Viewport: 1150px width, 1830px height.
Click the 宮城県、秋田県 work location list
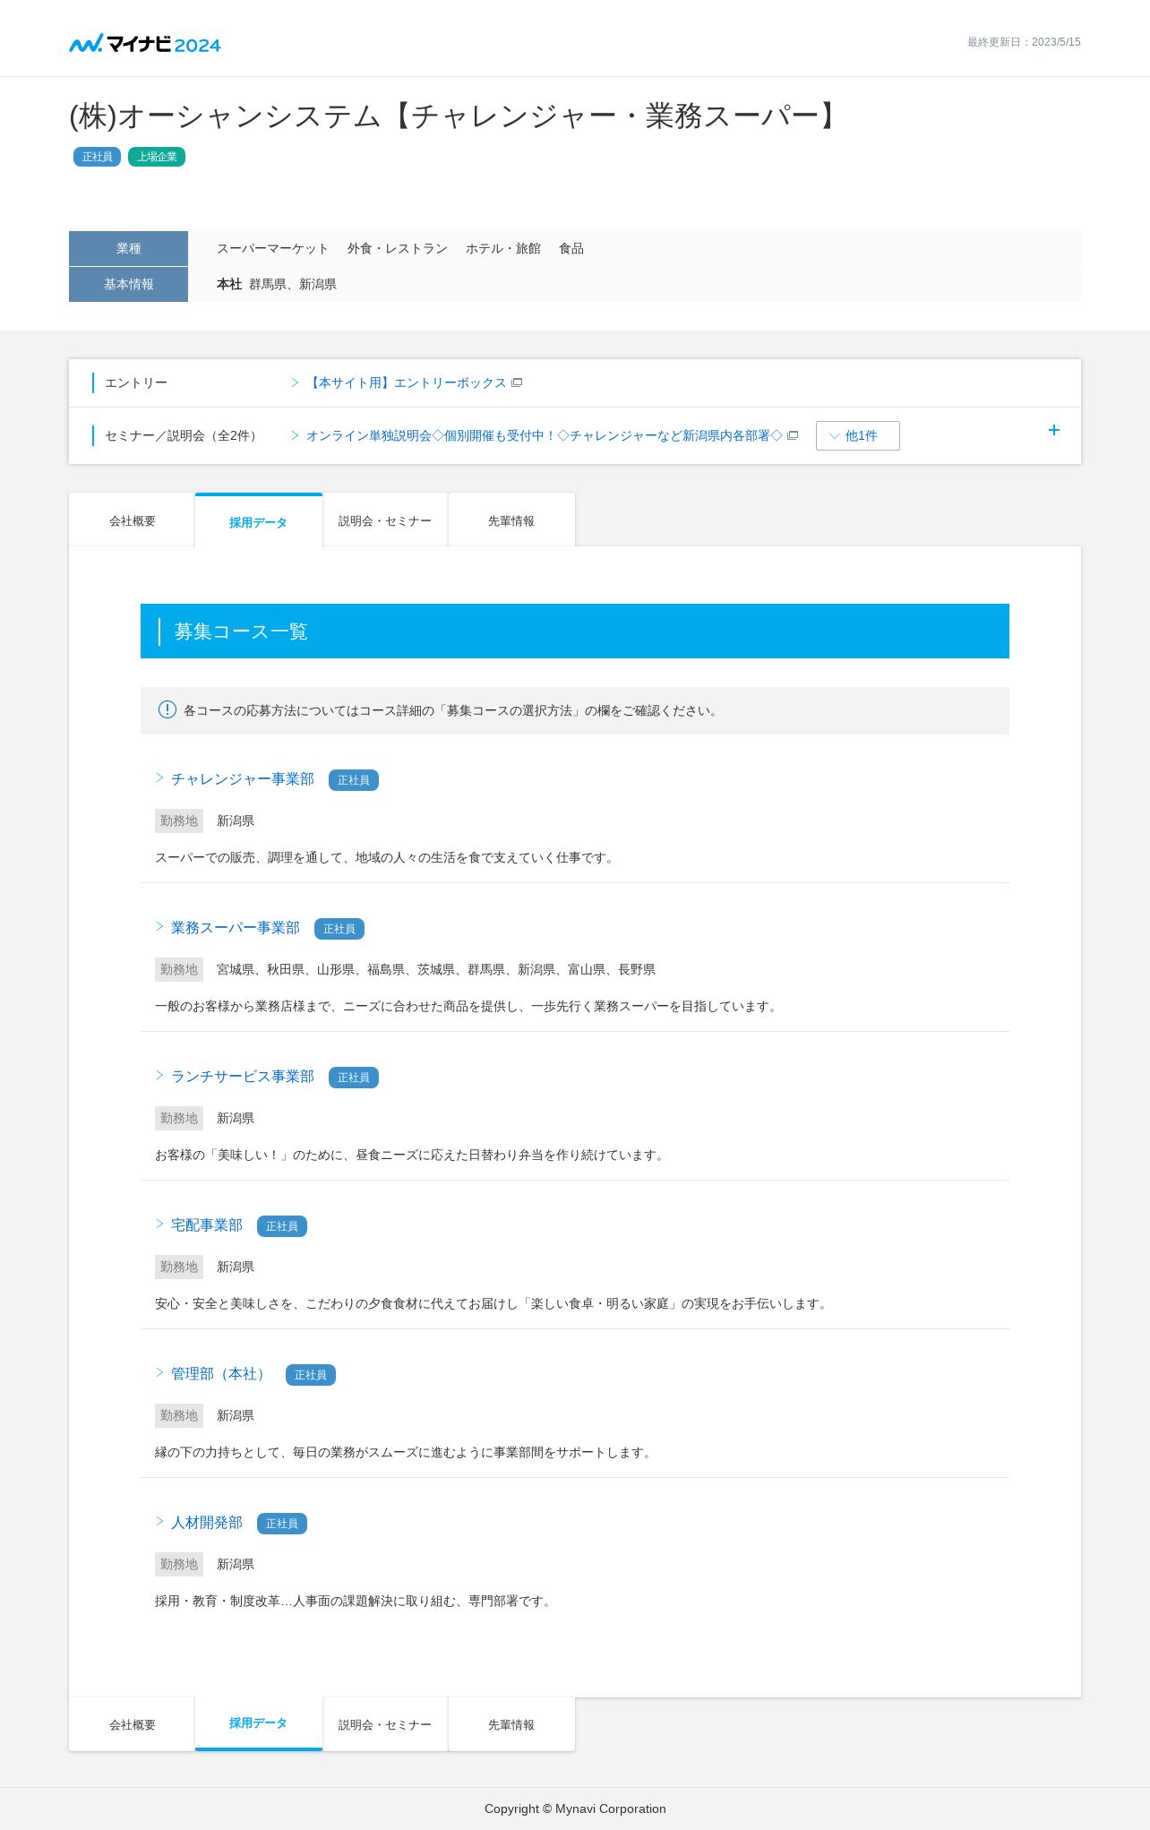[x=436, y=969]
